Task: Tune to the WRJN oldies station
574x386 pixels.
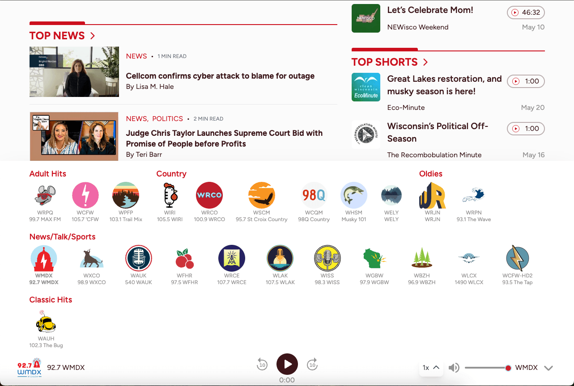Action: coord(433,195)
